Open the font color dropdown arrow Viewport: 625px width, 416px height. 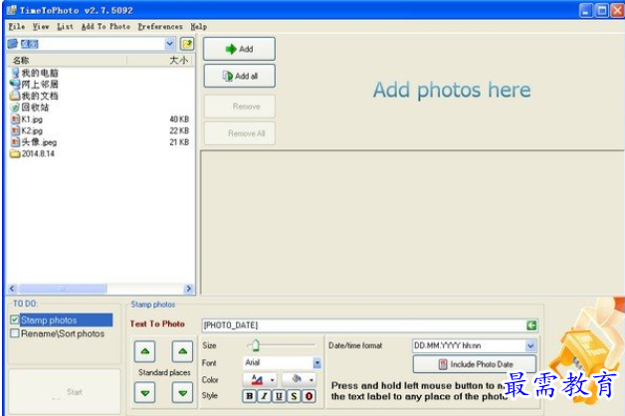coord(273,380)
